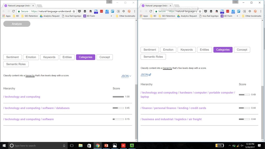
Task: Open Inca Rail logotipo bookmark in right window
Action: pyautogui.click(x=209, y=16)
